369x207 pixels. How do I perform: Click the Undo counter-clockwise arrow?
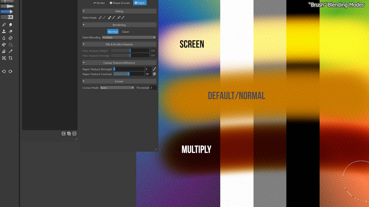(4, 71)
